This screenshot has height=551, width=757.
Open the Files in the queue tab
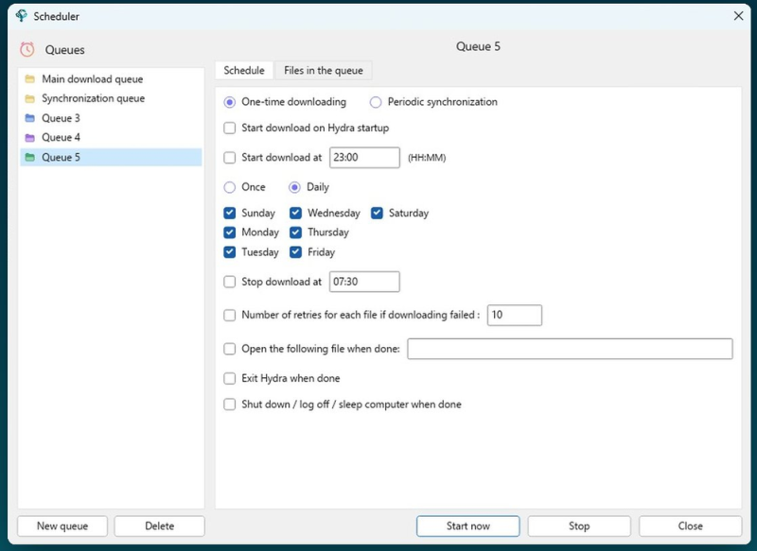(x=324, y=70)
